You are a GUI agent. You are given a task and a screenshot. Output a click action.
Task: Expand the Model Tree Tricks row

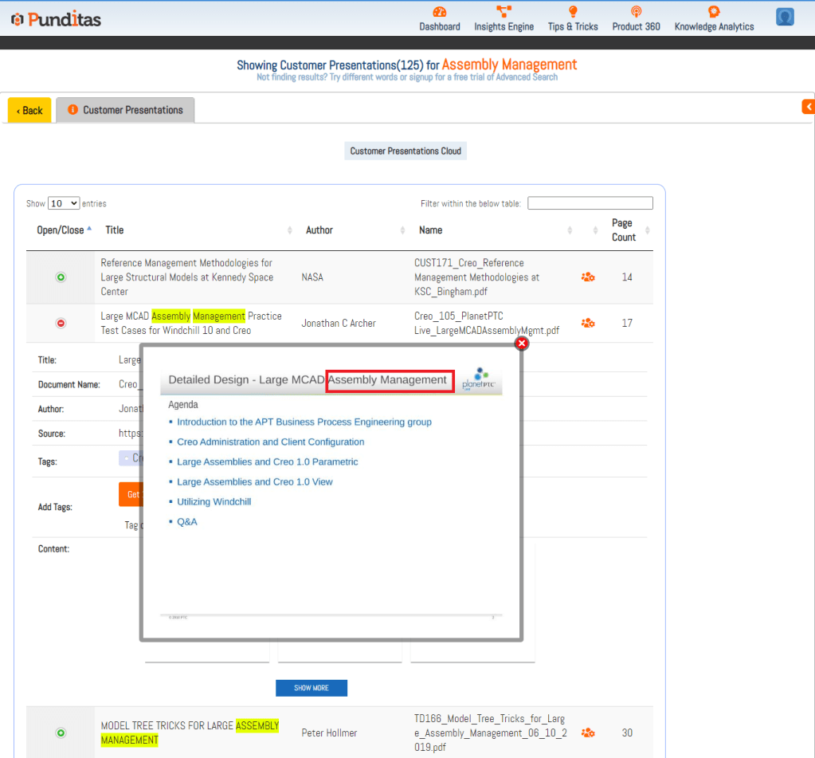(x=61, y=732)
